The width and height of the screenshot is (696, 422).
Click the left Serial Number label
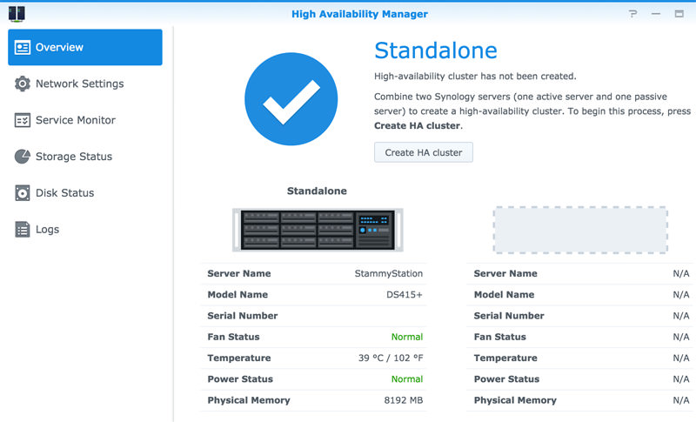[243, 316]
